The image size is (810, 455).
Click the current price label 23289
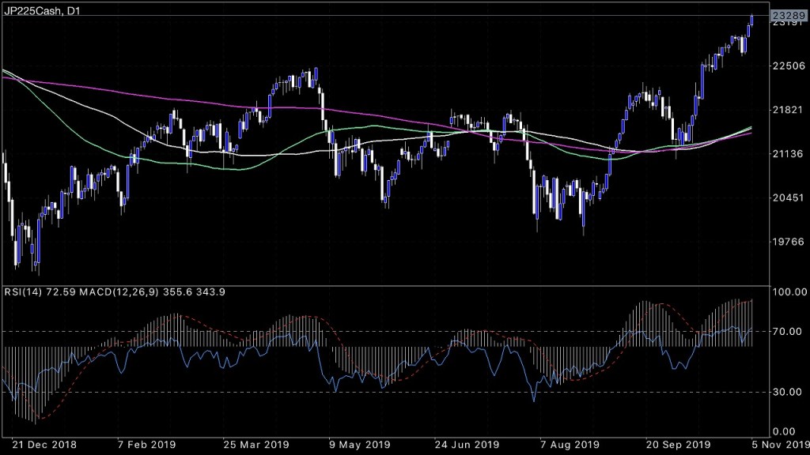click(789, 15)
